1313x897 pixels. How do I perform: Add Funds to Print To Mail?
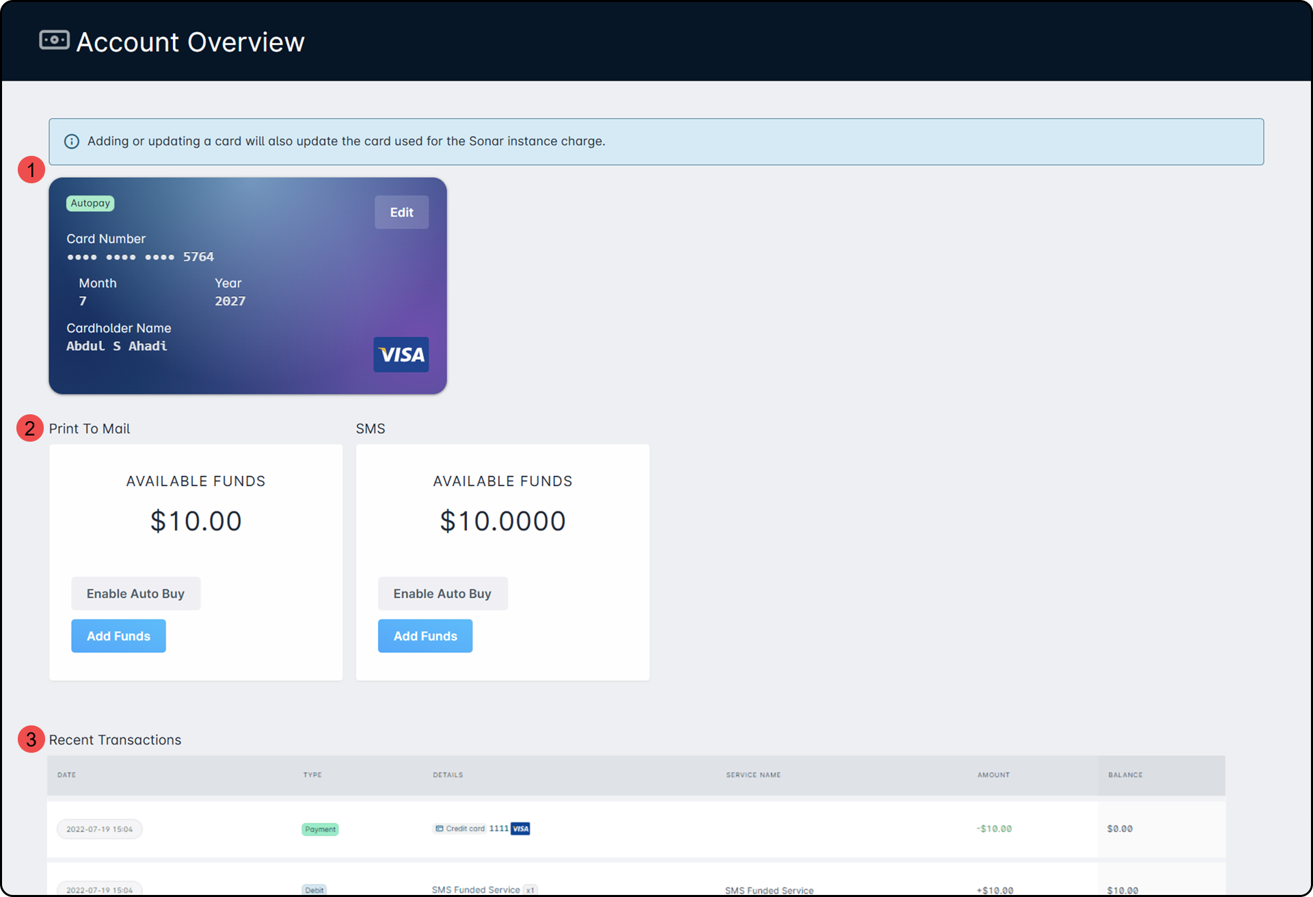coord(118,636)
